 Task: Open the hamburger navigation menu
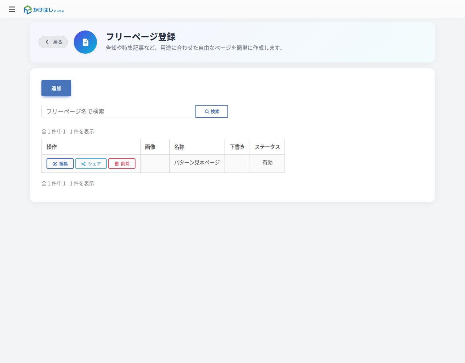pyautogui.click(x=12, y=9)
